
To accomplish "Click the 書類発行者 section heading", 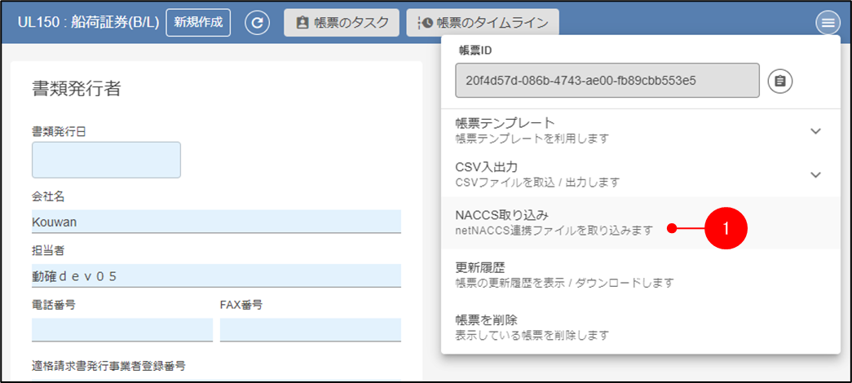I will coord(76,89).
